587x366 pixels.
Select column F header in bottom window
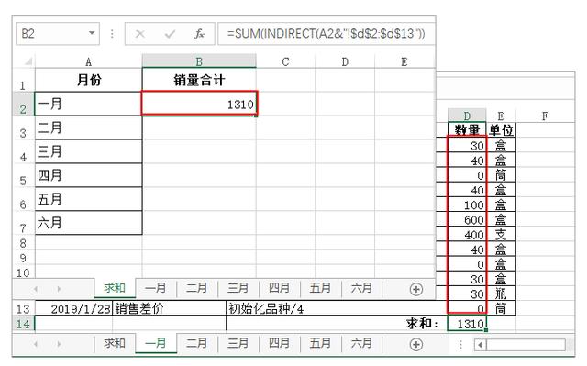point(545,116)
